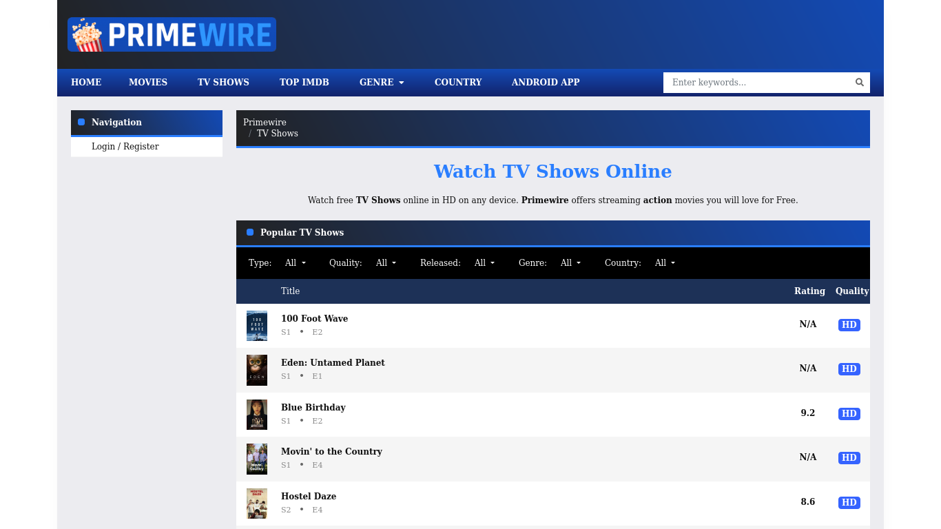
Task: Open the Blue Birthday title link
Action: (x=313, y=408)
